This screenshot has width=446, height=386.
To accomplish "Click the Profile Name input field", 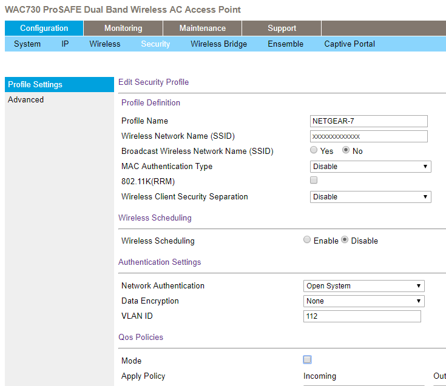I will coord(369,121).
